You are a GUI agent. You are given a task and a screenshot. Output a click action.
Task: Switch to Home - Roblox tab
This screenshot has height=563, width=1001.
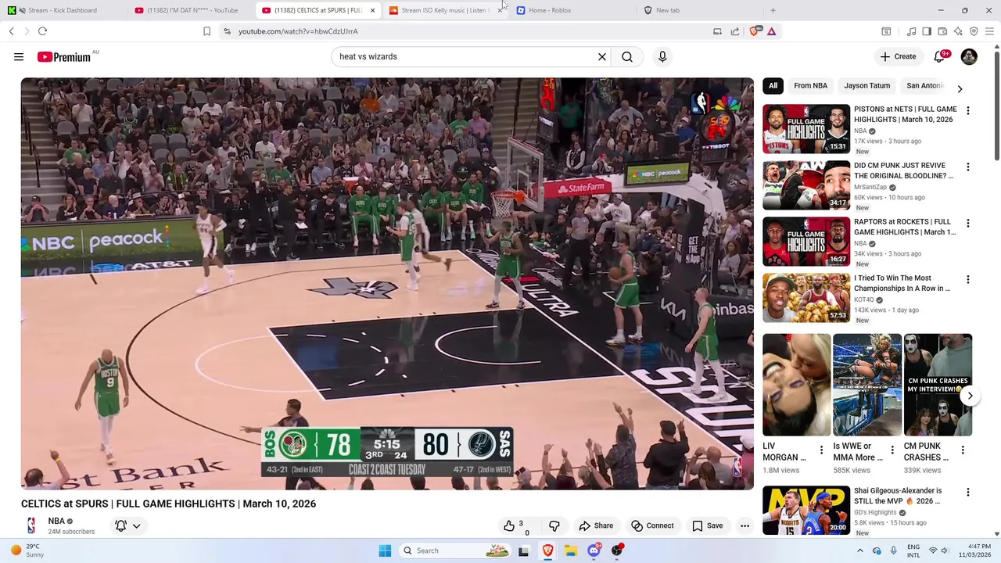(x=571, y=10)
